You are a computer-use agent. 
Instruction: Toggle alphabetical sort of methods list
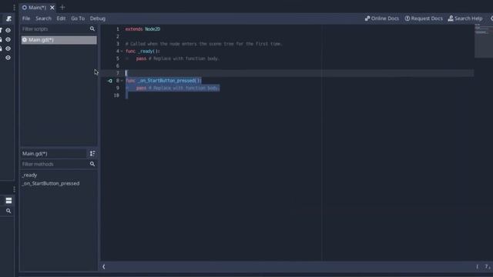coord(92,154)
